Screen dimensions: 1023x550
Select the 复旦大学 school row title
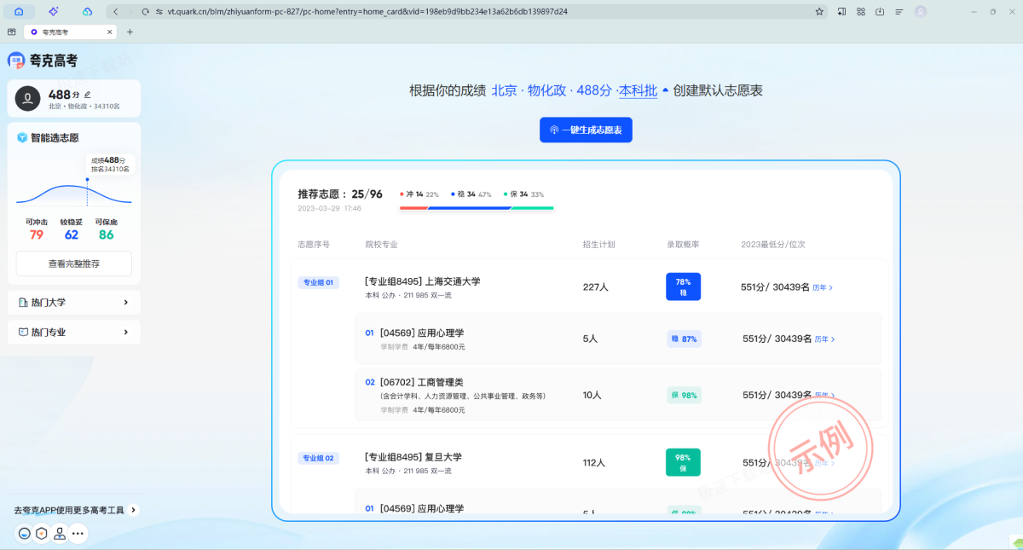pyautogui.click(x=413, y=457)
